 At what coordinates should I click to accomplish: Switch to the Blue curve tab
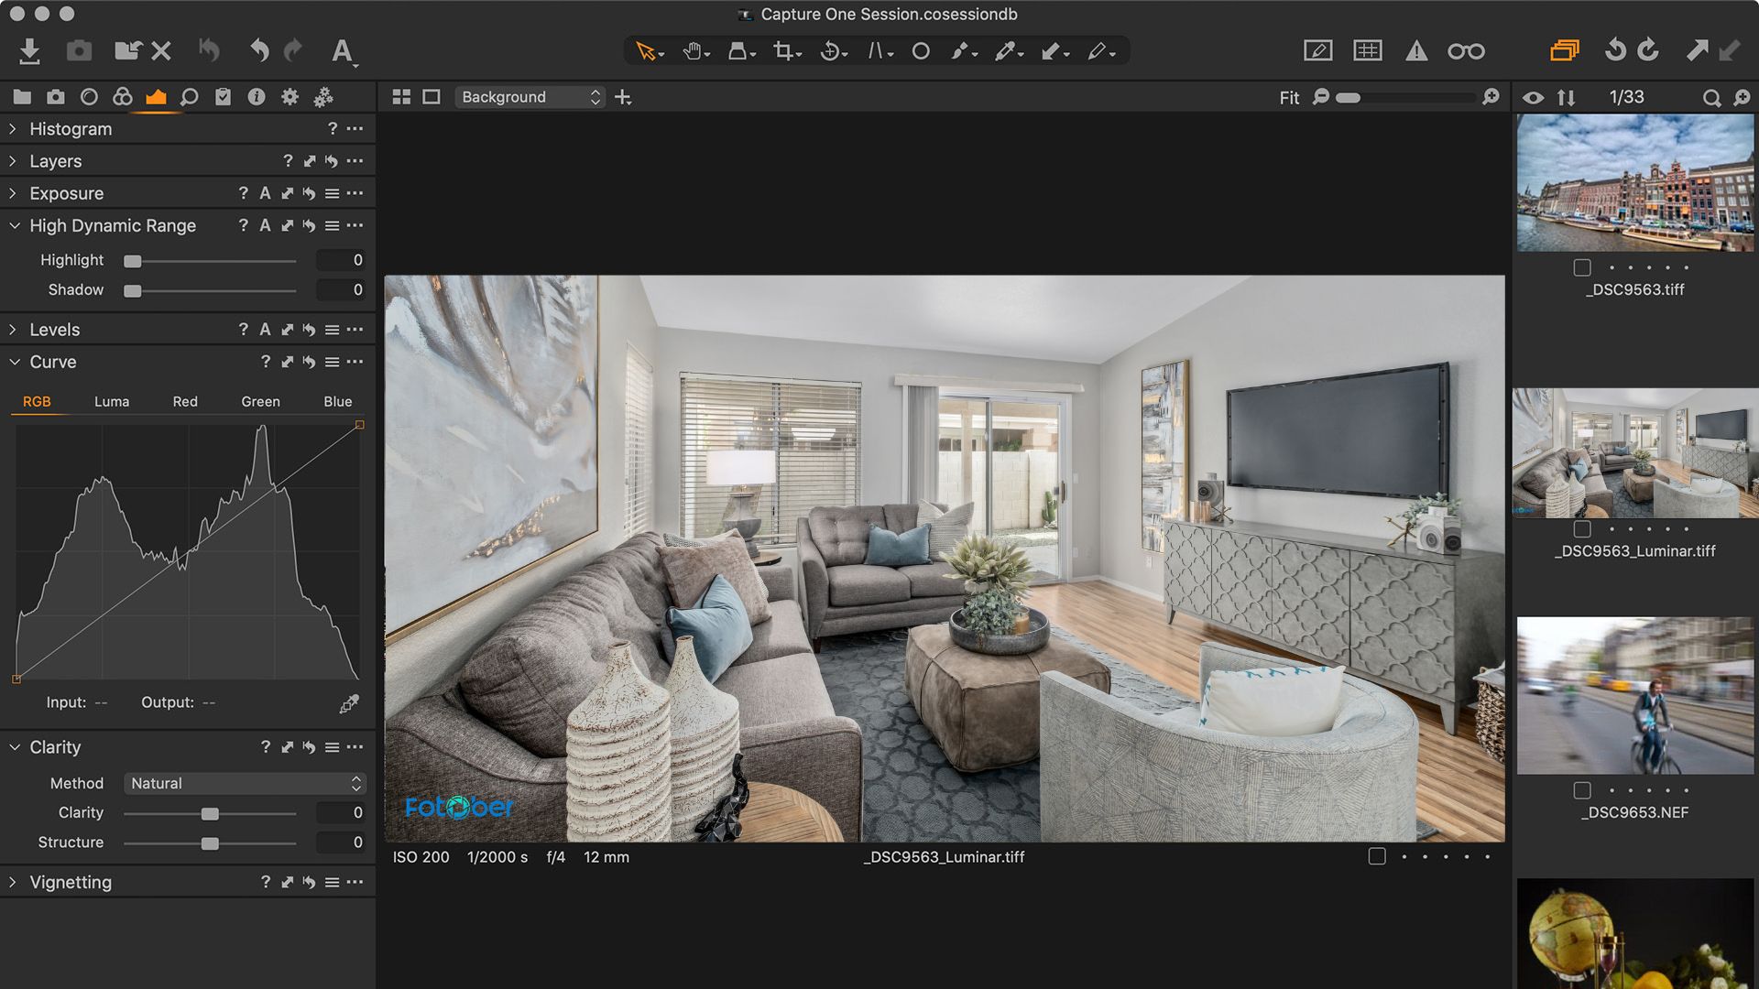tap(337, 402)
